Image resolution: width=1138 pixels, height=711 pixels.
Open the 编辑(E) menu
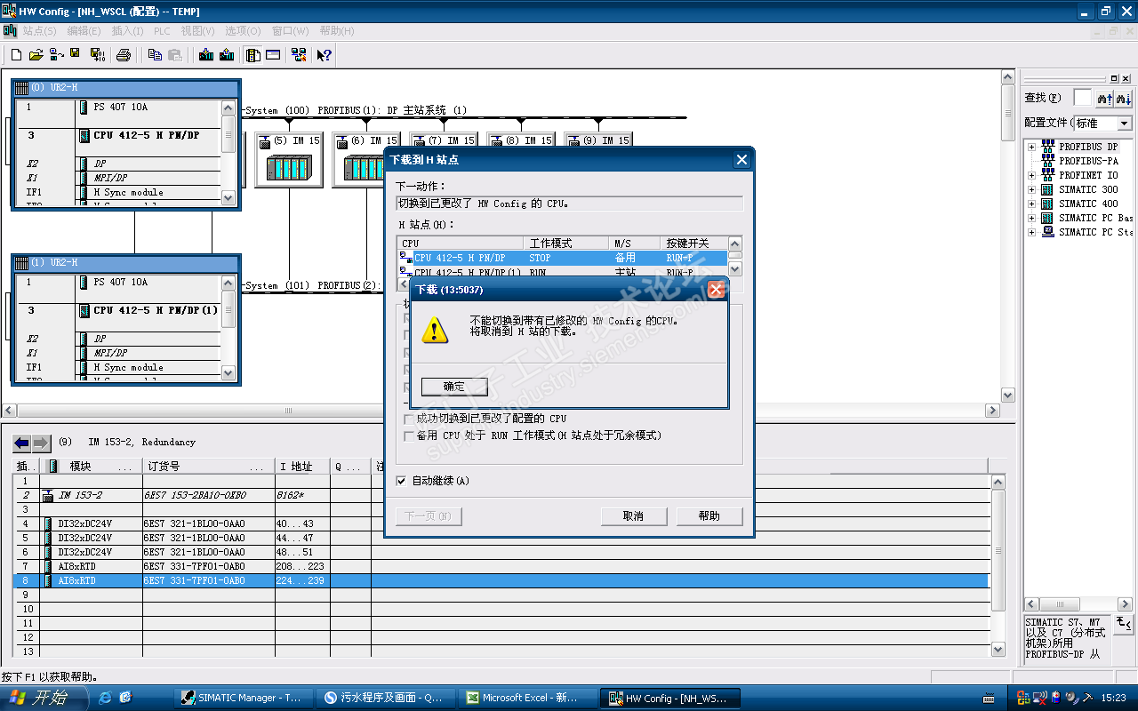[x=84, y=31]
